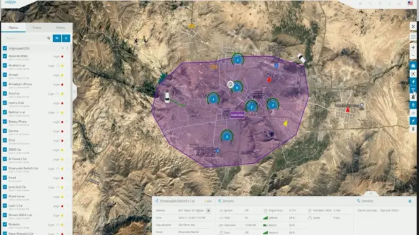Open the History tab
The width and height of the screenshot is (419, 235).
(x=60, y=27)
